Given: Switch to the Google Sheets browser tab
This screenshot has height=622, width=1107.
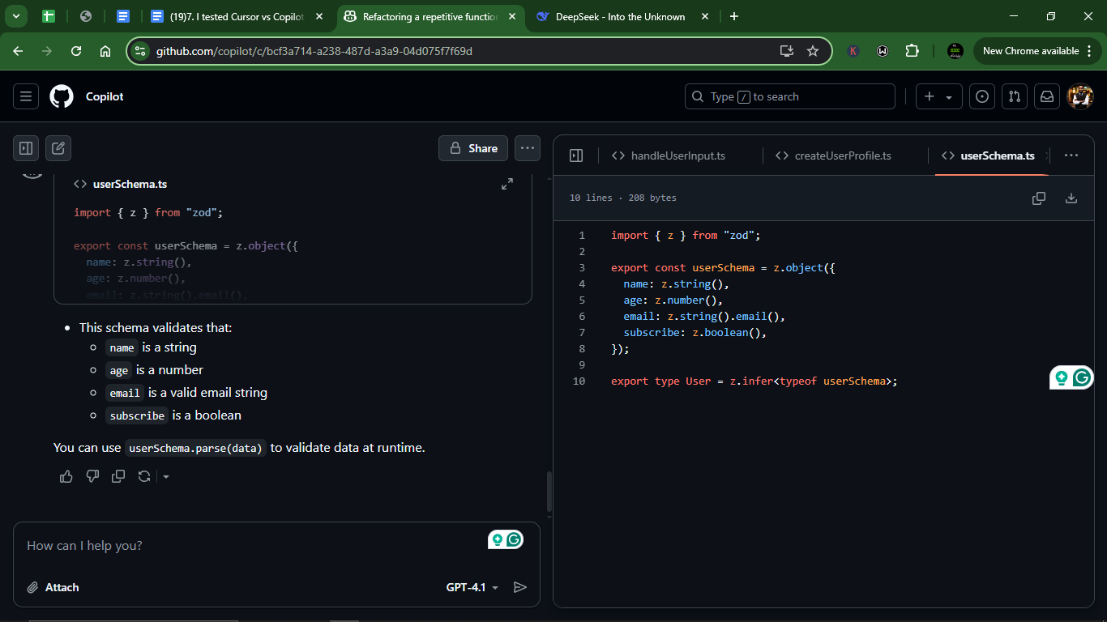Looking at the screenshot, I should point(48,16).
